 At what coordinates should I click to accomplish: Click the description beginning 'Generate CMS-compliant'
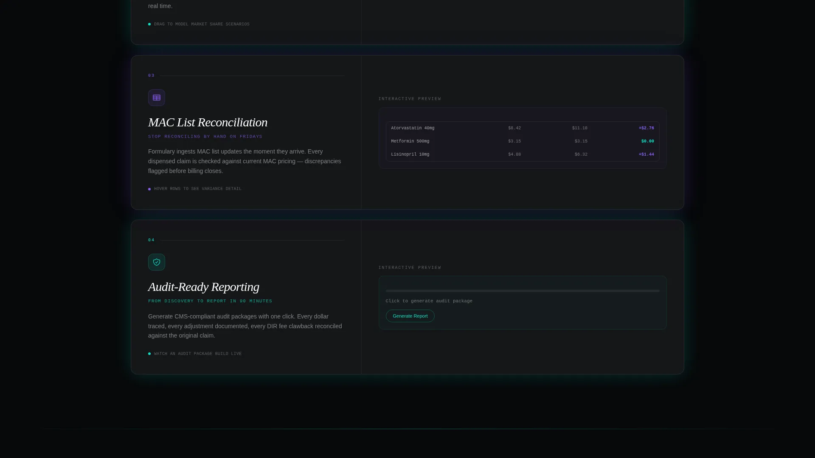coord(245,326)
